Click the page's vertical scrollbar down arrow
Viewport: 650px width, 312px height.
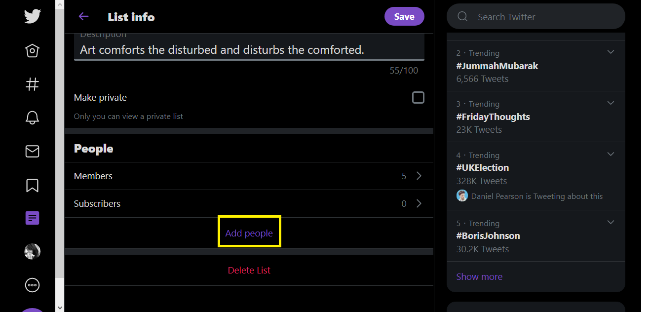click(x=60, y=308)
